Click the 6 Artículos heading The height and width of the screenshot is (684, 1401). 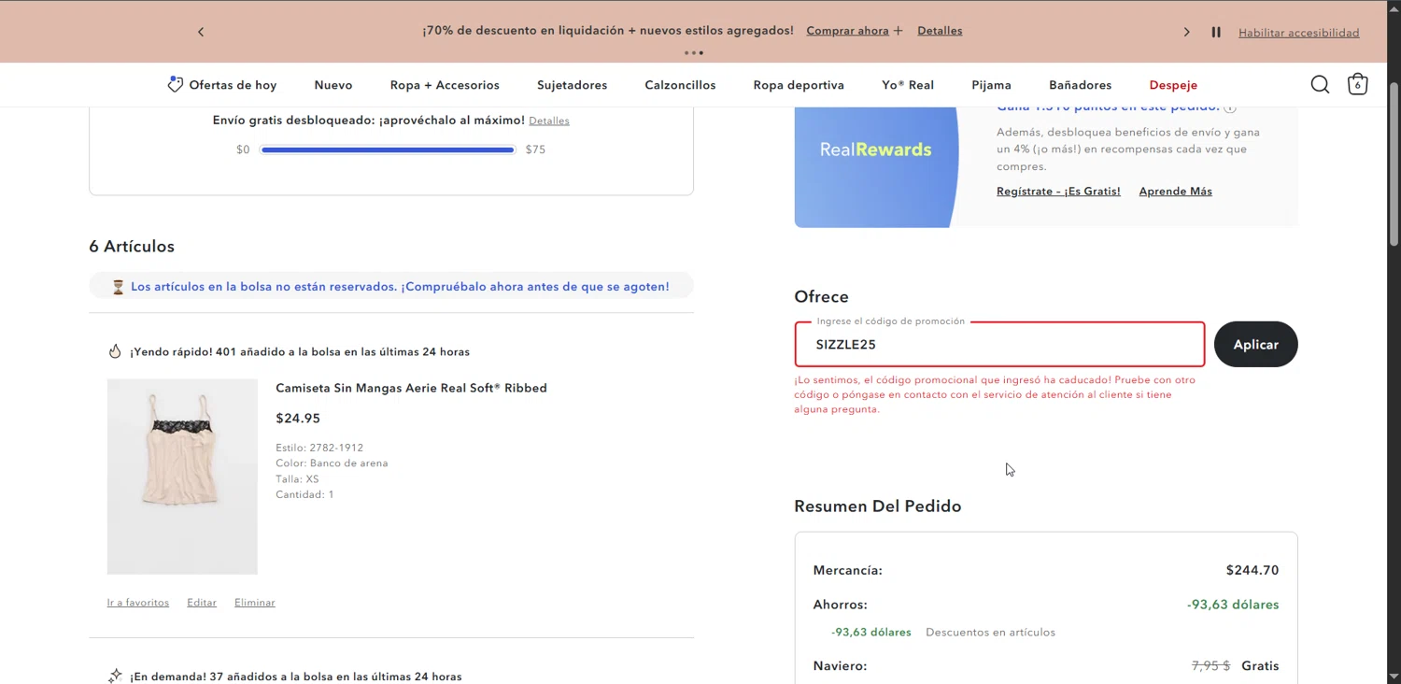tap(132, 247)
